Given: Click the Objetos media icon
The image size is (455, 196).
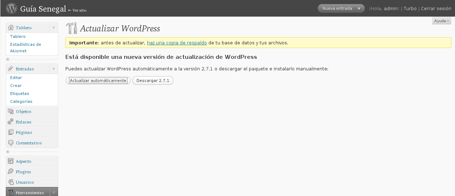Looking at the screenshot, I should 11,112.
